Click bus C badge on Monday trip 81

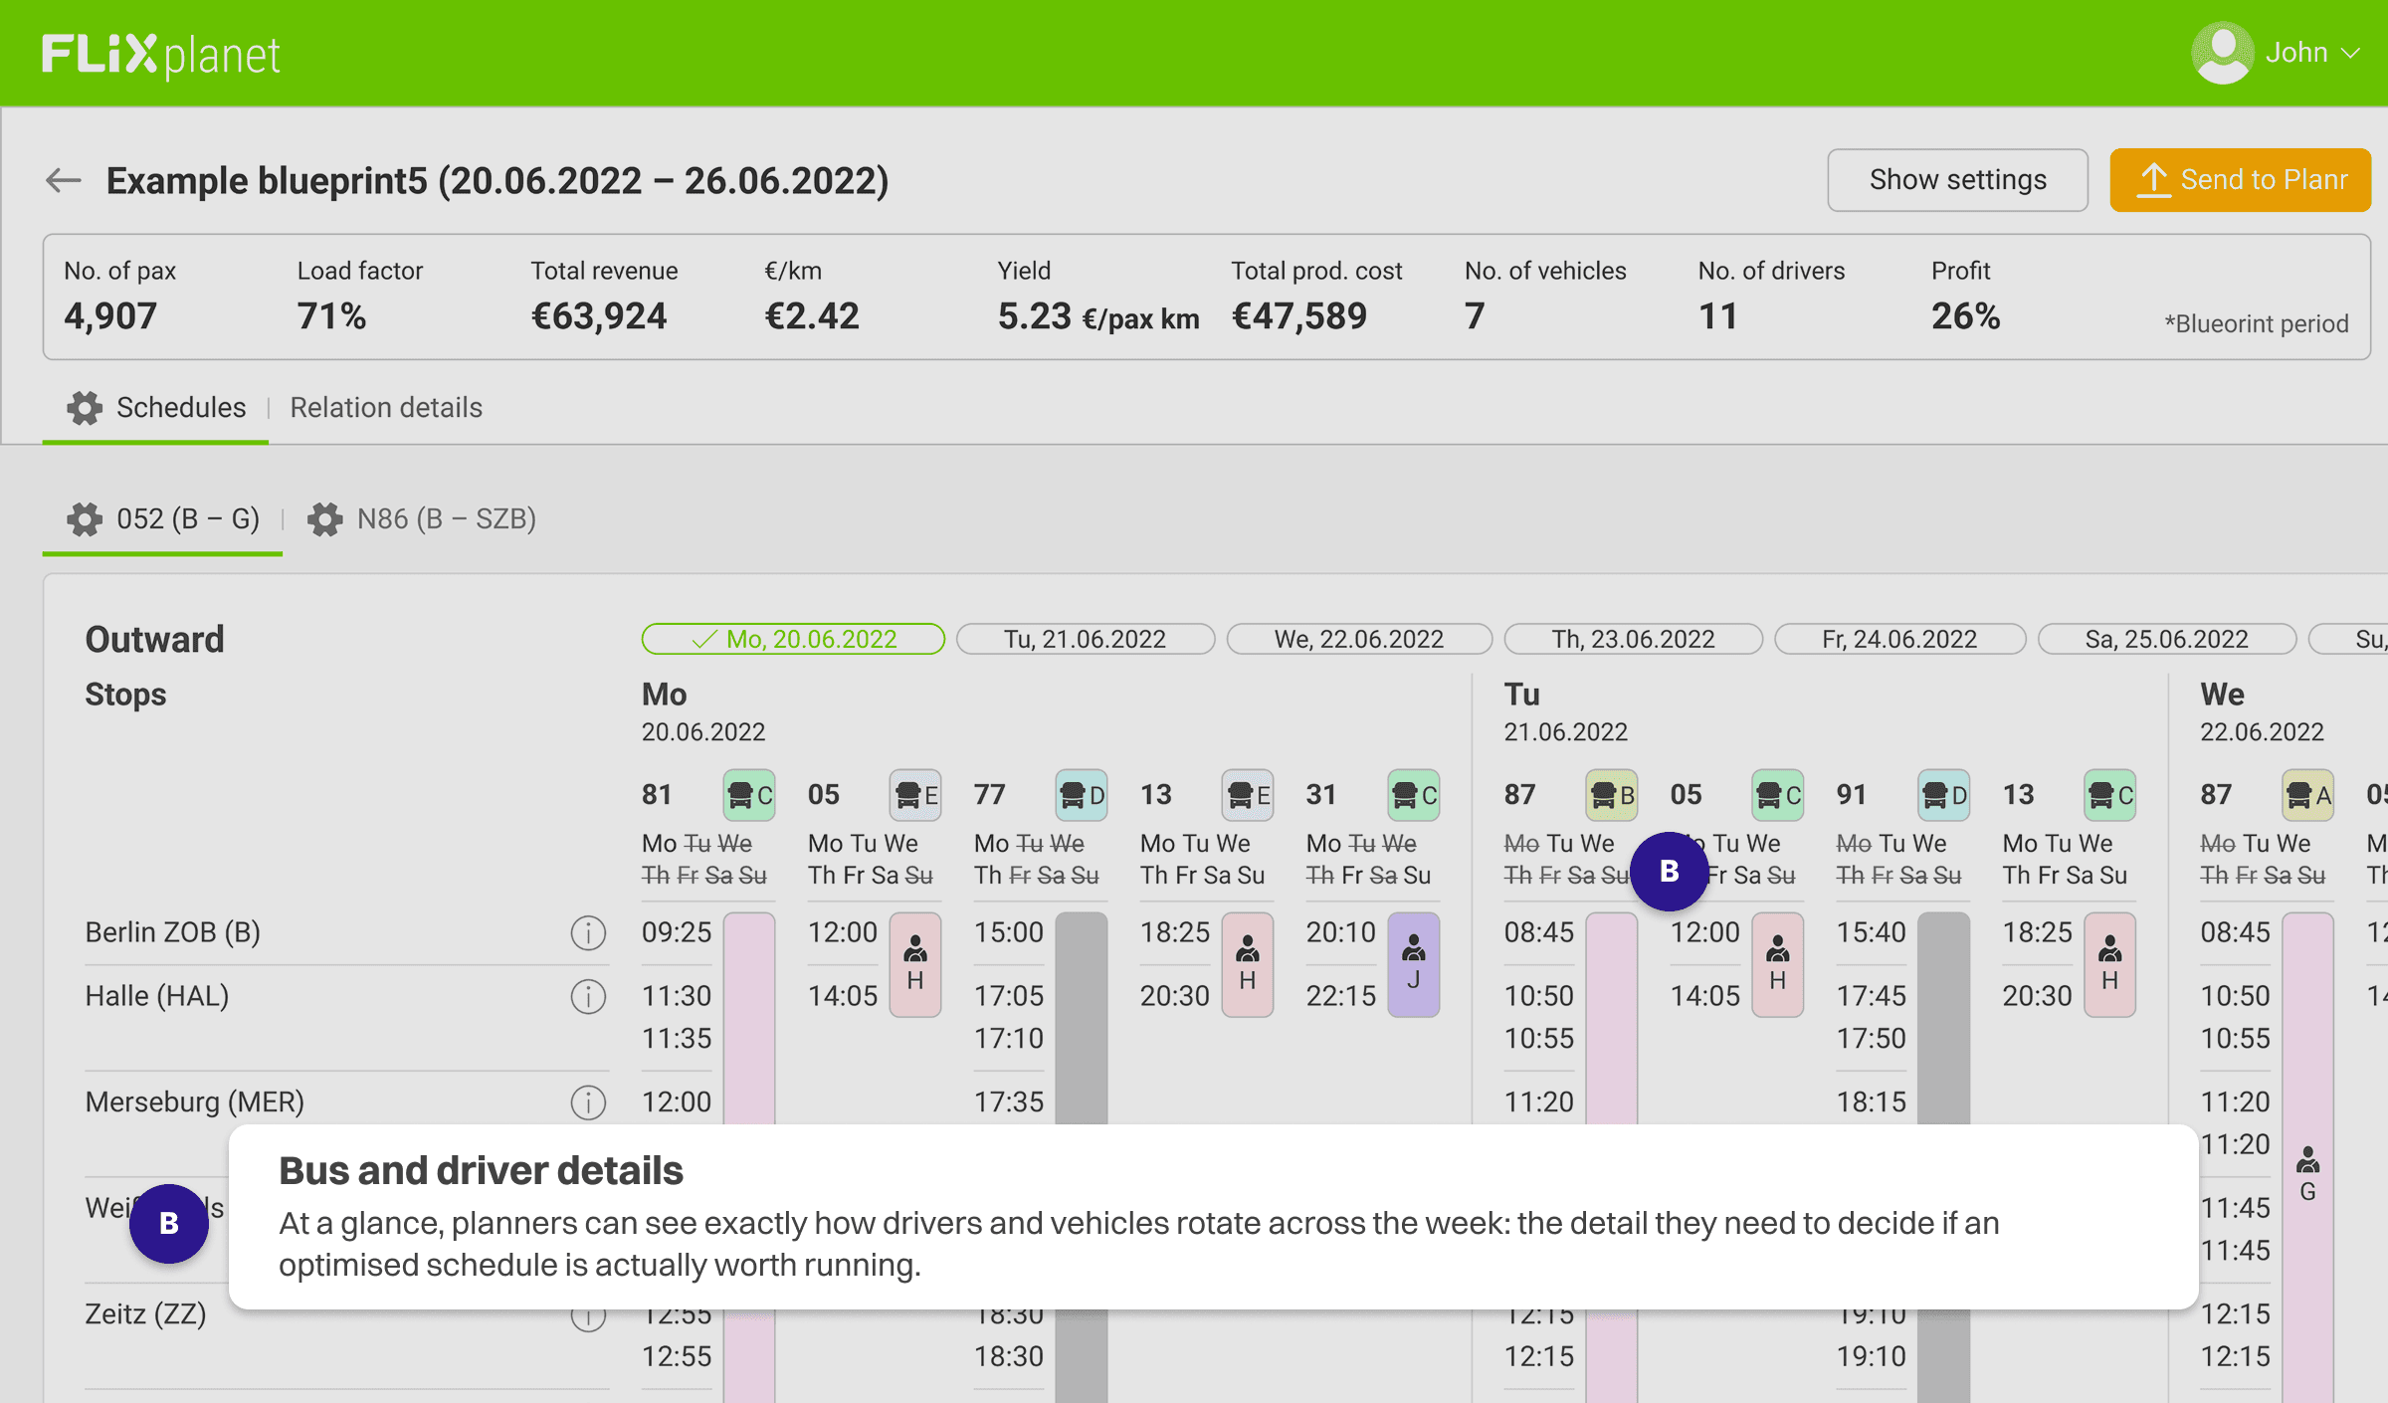coord(748,795)
